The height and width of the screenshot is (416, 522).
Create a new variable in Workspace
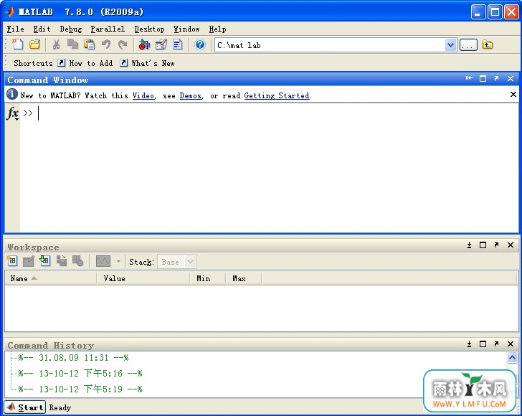pos(12,261)
